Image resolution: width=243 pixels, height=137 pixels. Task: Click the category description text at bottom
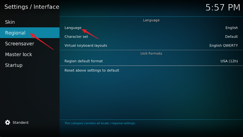pos(100,123)
